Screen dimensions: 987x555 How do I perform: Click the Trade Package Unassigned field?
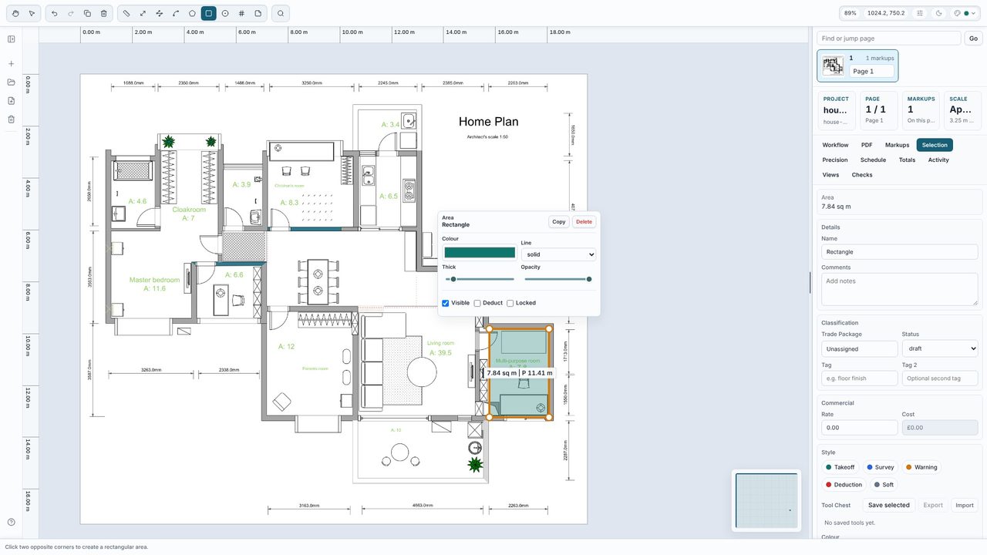tap(860, 348)
